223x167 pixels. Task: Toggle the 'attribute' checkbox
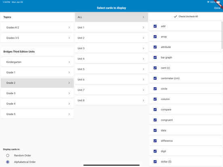[x=155, y=47]
